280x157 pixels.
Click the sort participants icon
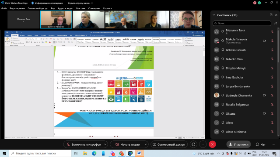point(276,23)
